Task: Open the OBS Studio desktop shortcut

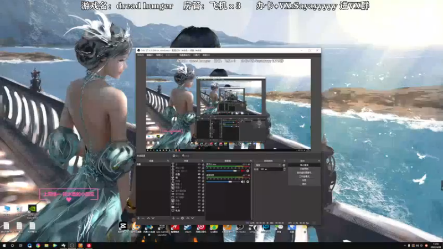Action: pos(240,229)
